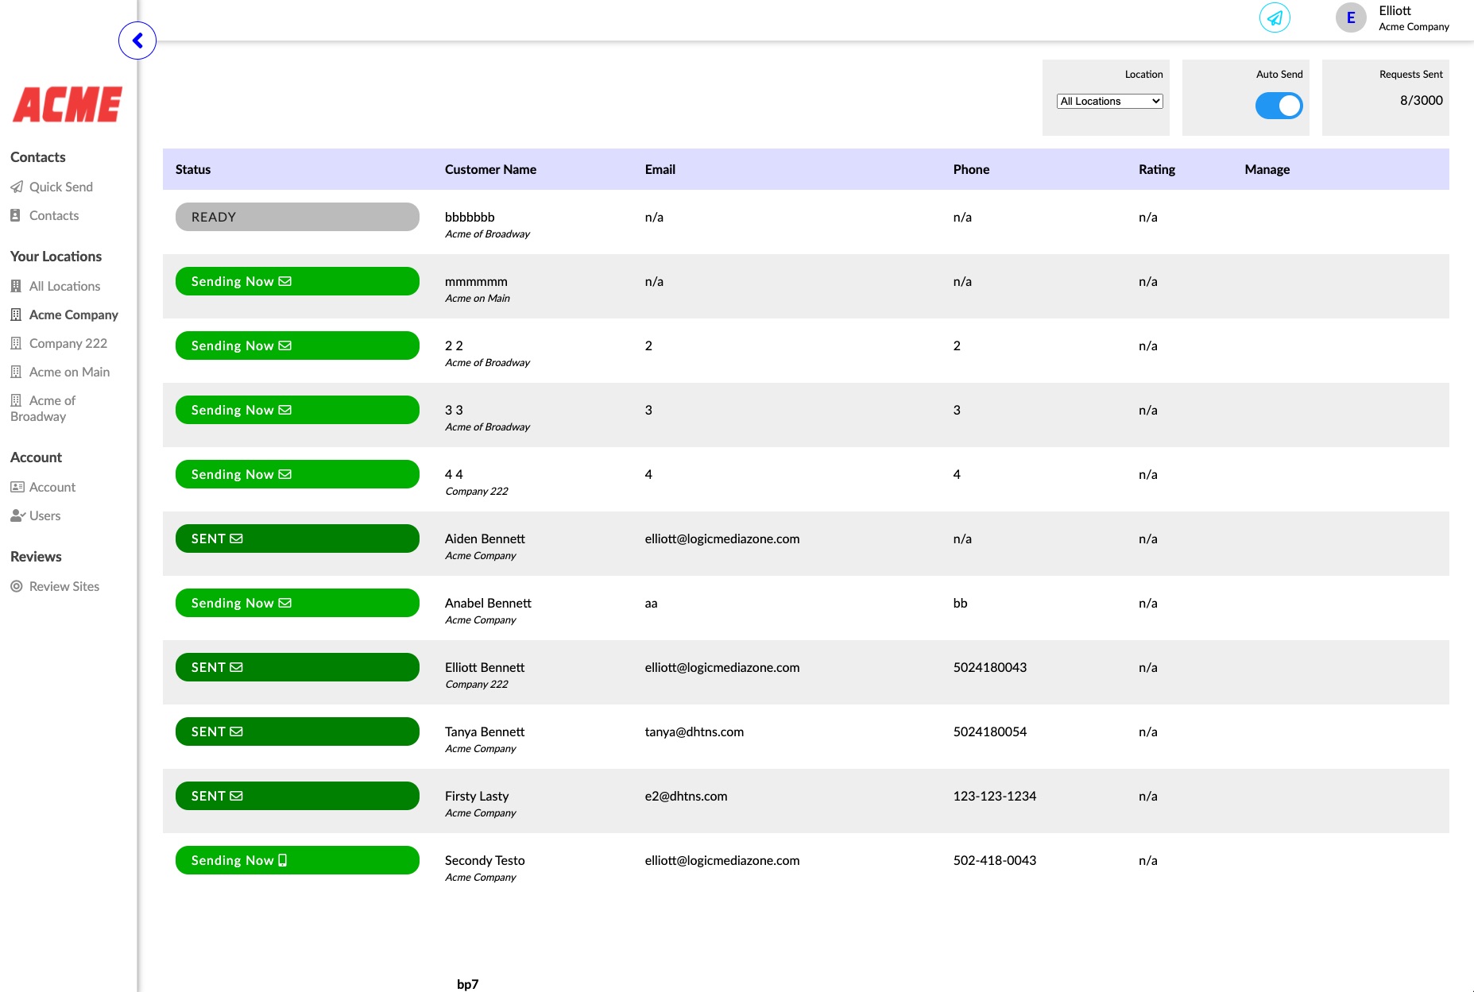Click customer name Anabel Bennett
The width and height of the screenshot is (1474, 992).
(488, 603)
